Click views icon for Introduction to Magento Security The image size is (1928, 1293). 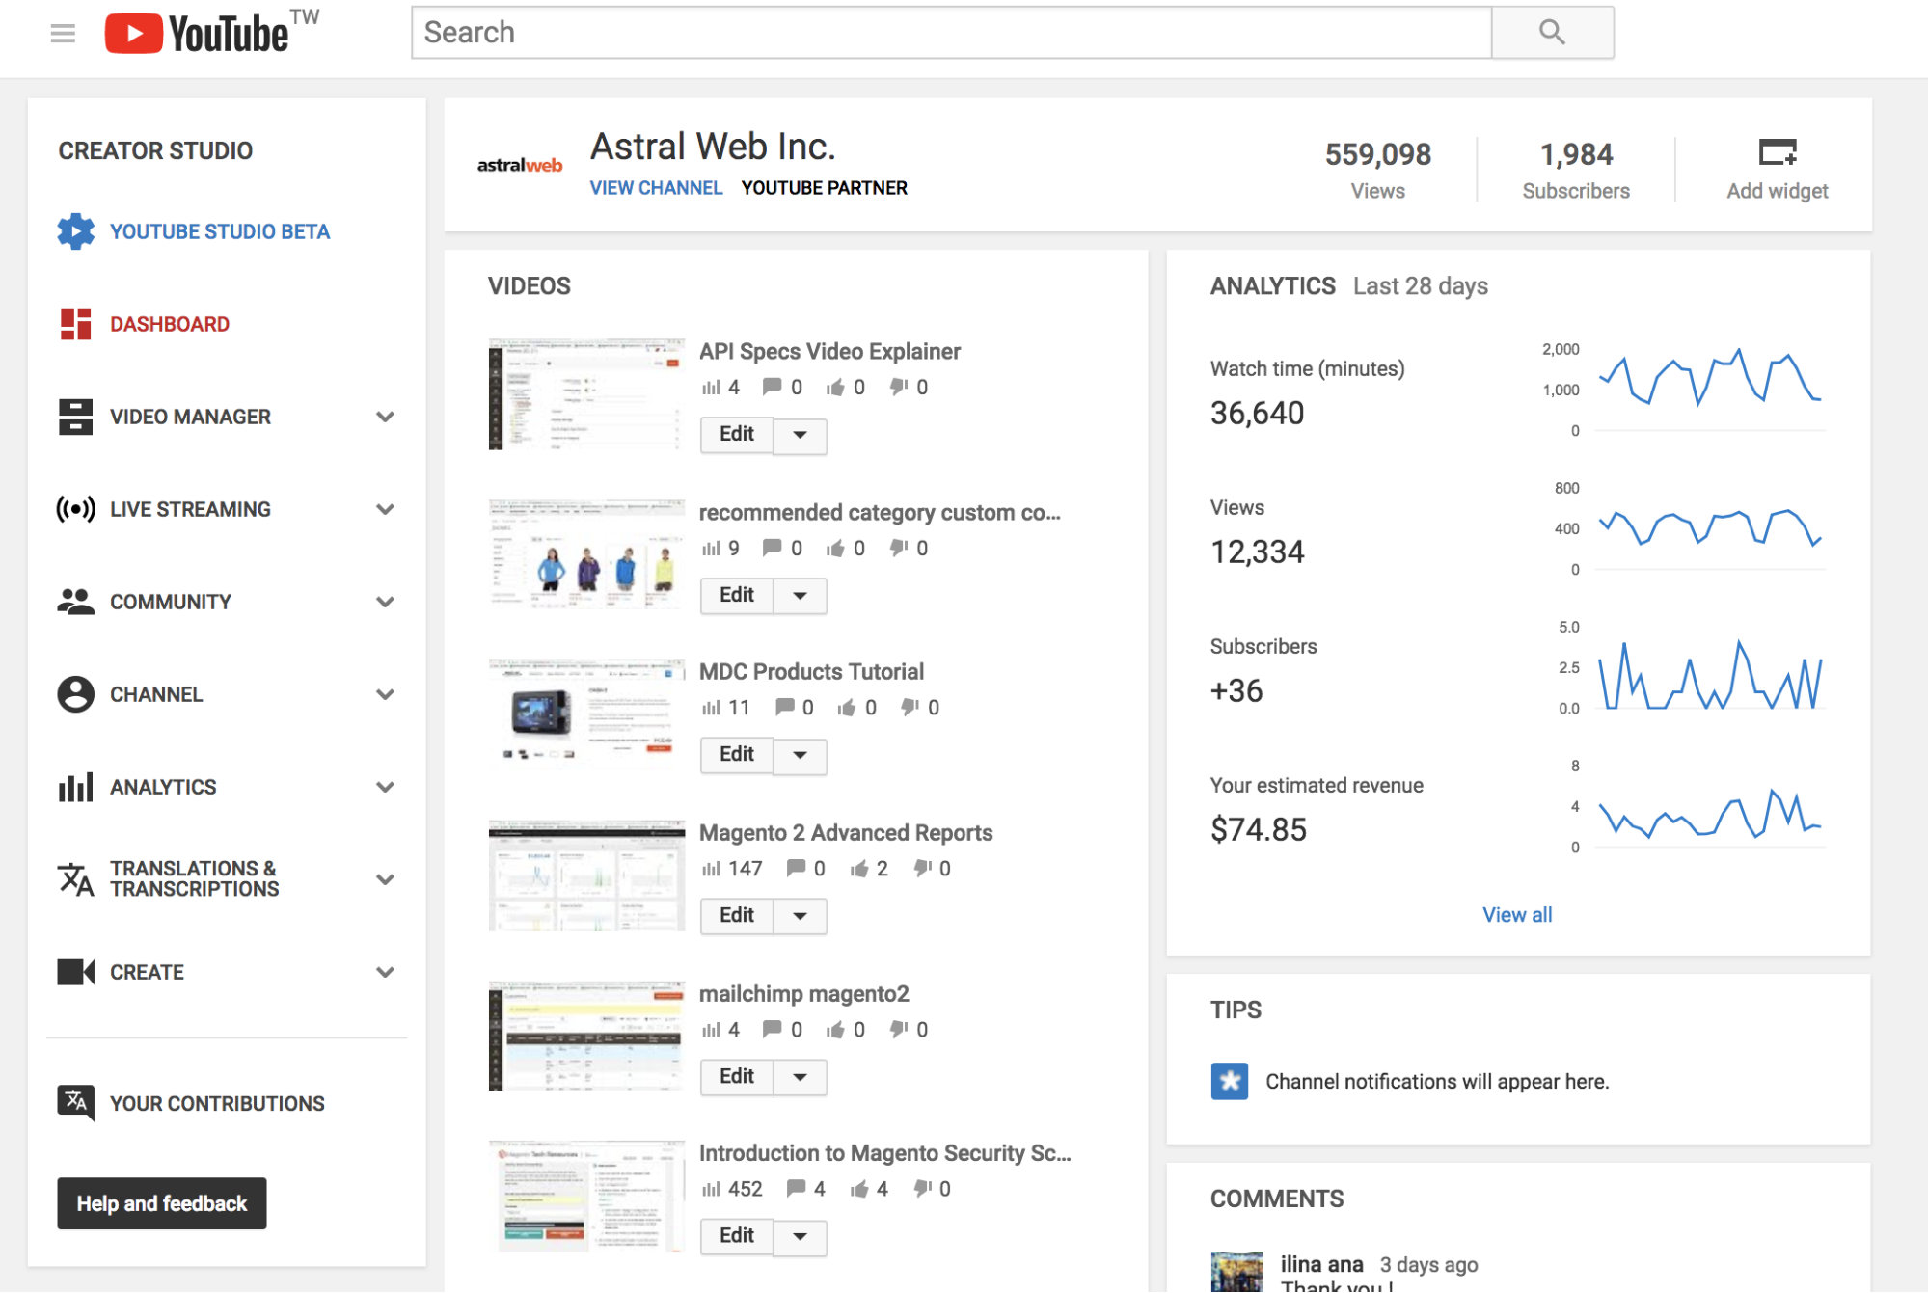click(711, 1190)
